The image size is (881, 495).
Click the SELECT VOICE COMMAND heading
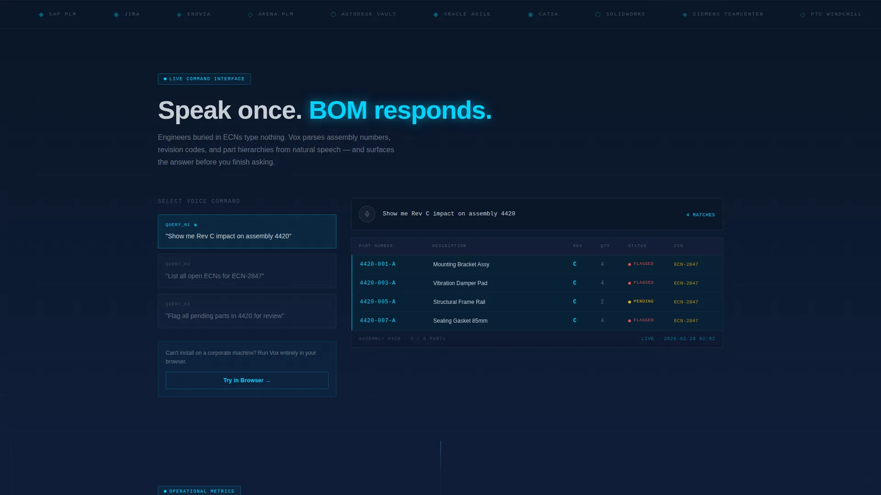click(x=199, y=201)
